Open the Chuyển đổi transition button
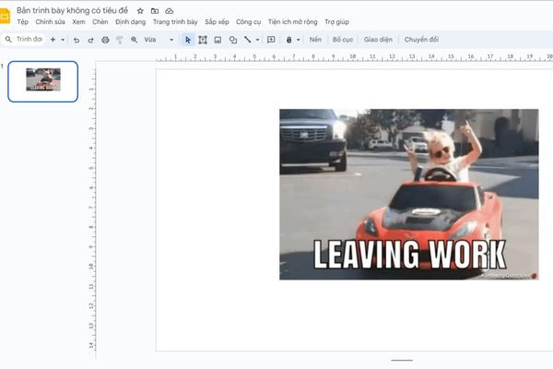The height and width of the screenshot is (369, 553). click(x=421, y=40)
